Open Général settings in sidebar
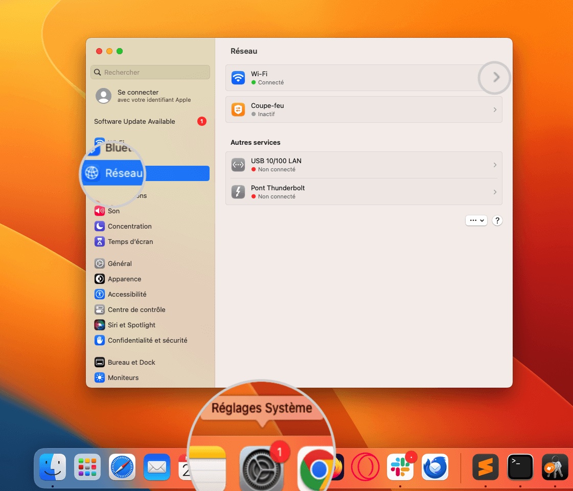Image resolution: width=573 pixels, height=491 pixels. pos(150,263)
